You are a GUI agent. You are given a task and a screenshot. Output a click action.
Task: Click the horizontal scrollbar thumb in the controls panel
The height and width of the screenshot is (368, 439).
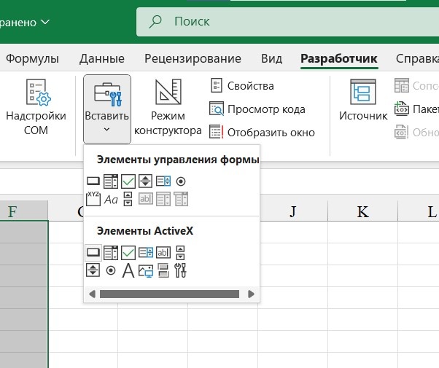[169, 294]
